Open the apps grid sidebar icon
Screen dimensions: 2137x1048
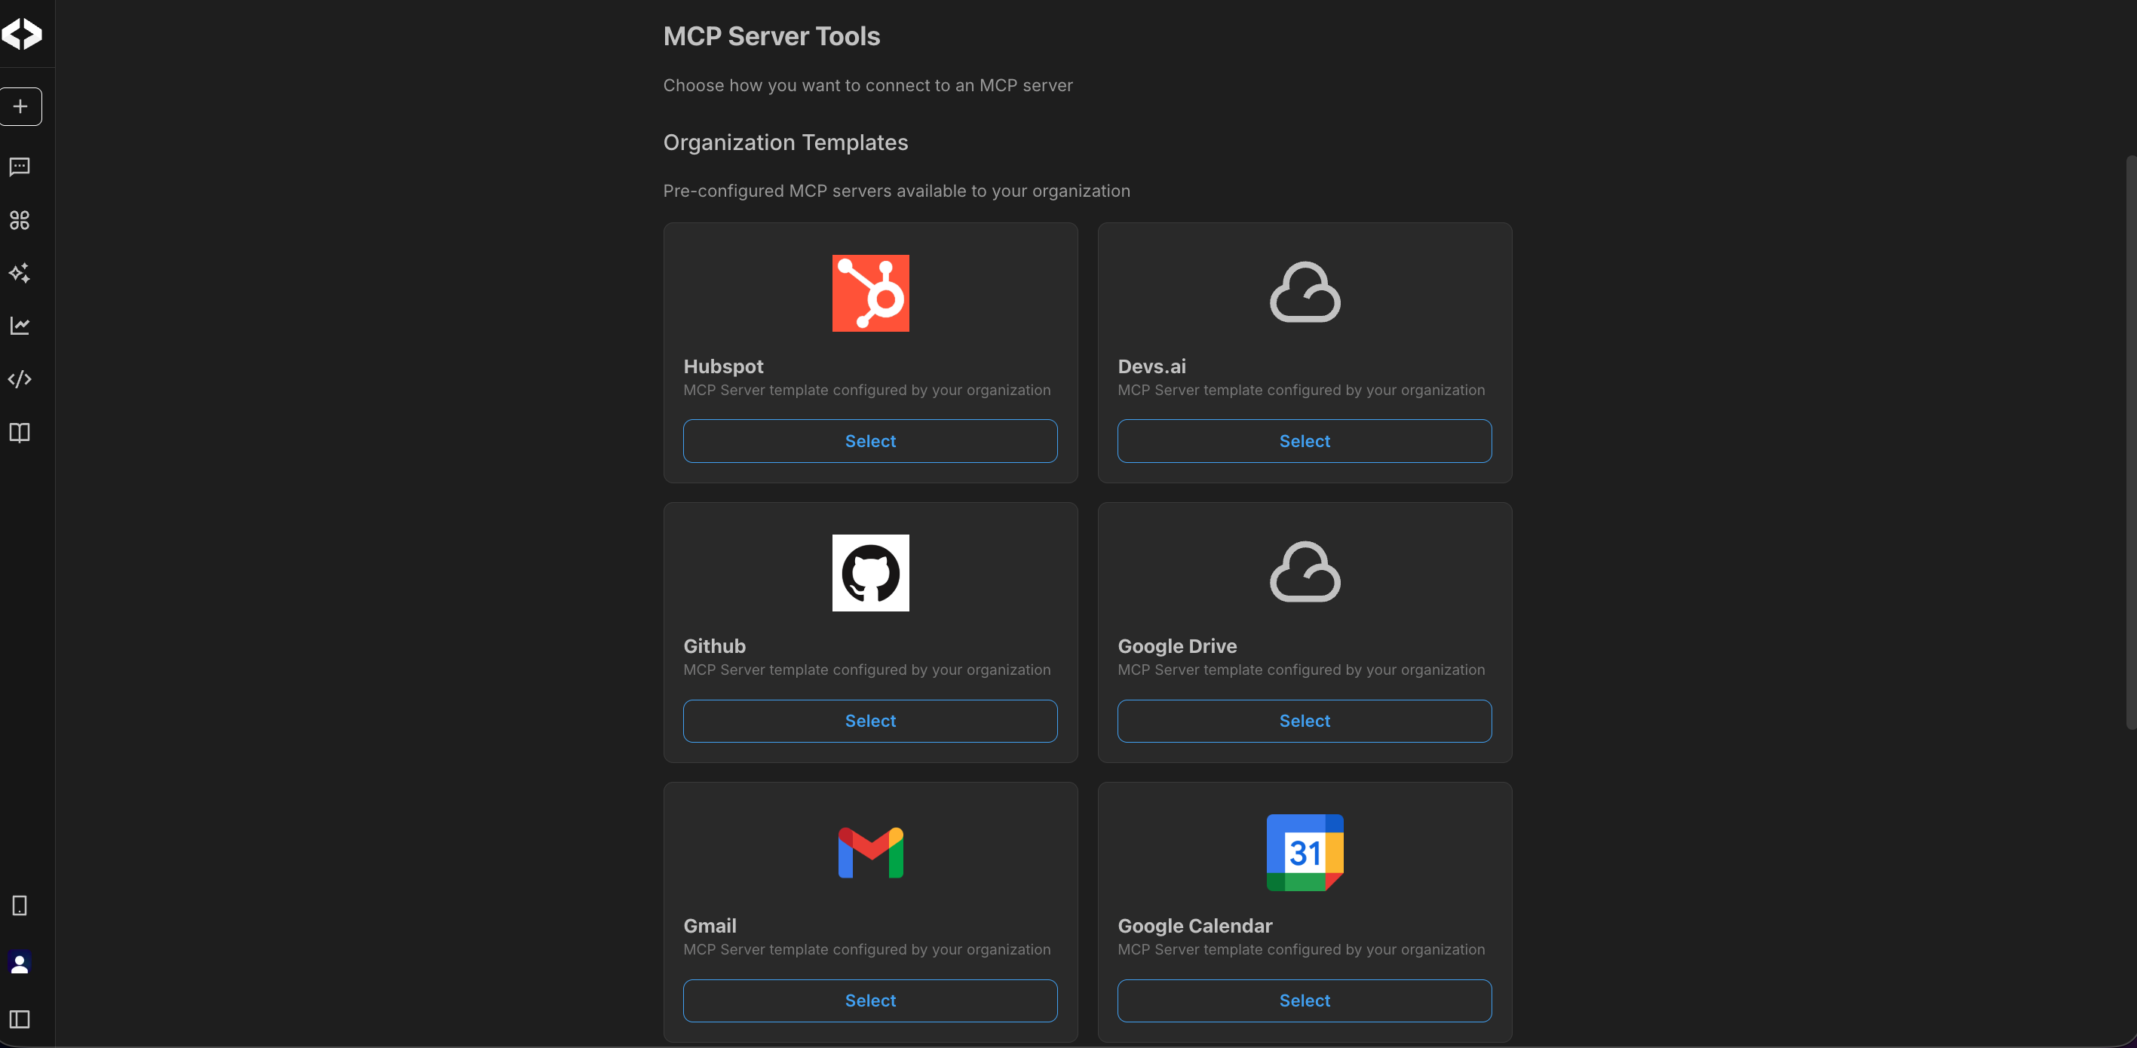(20, 221)
